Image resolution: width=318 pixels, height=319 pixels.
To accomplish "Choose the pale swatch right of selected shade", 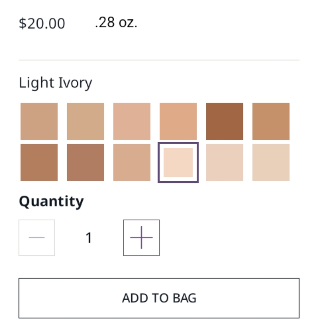I will click(225, 163).
